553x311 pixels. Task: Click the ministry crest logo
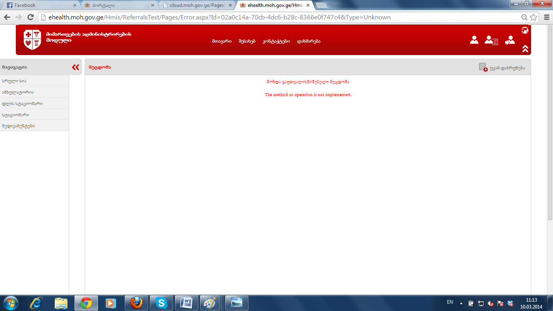(32, 40)
